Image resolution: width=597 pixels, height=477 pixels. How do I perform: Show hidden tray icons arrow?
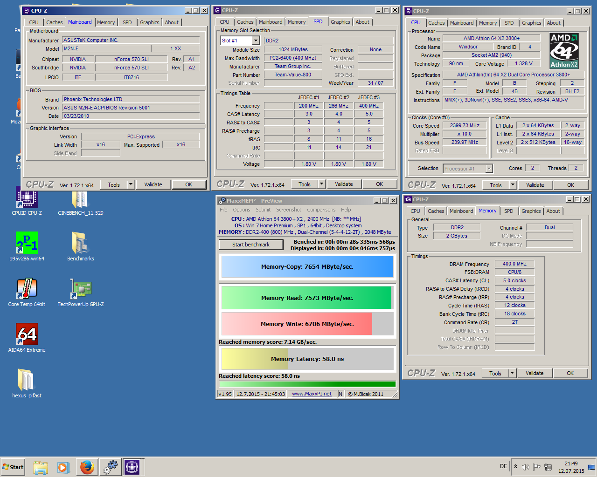point(515,467)
